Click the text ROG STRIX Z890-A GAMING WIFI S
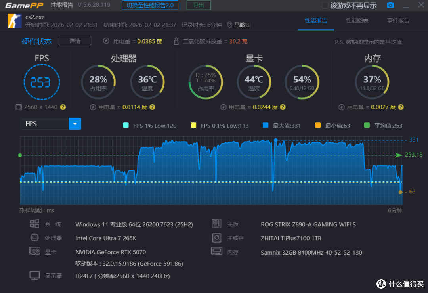 308,224
